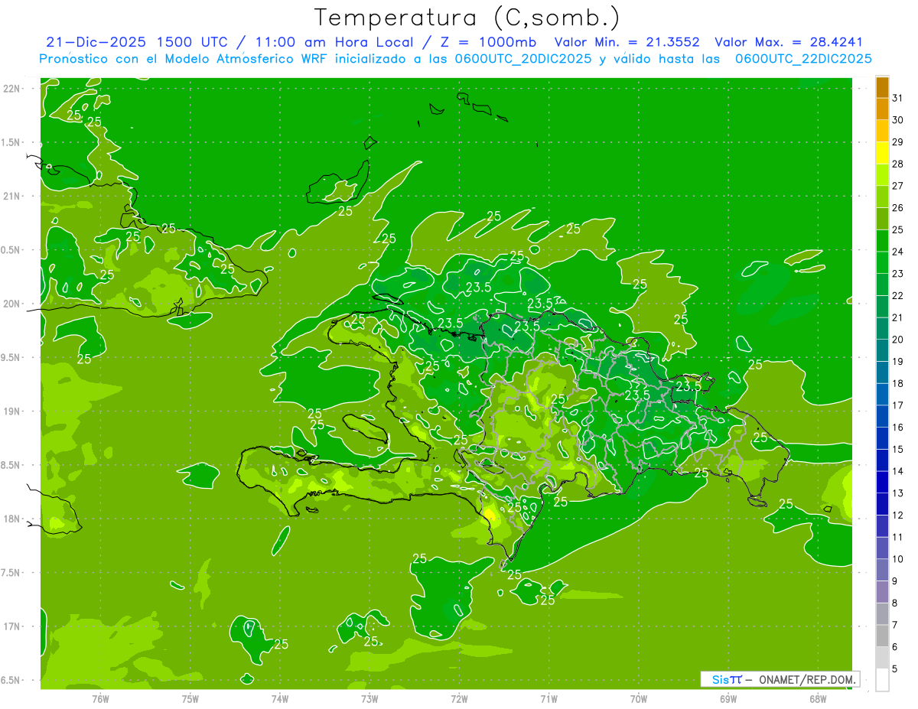
Task: Click the purple swatch between 9 and 10
Action: (882, 570)
